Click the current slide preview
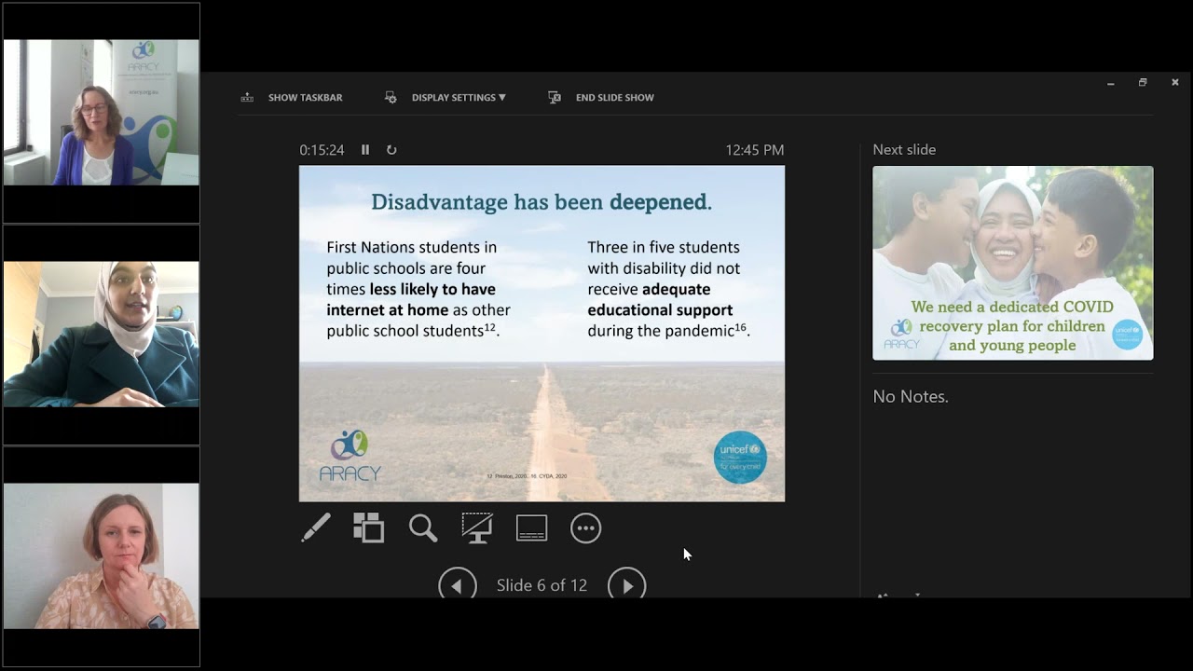This screenshot has width=1193, height=671. point(542,334)
